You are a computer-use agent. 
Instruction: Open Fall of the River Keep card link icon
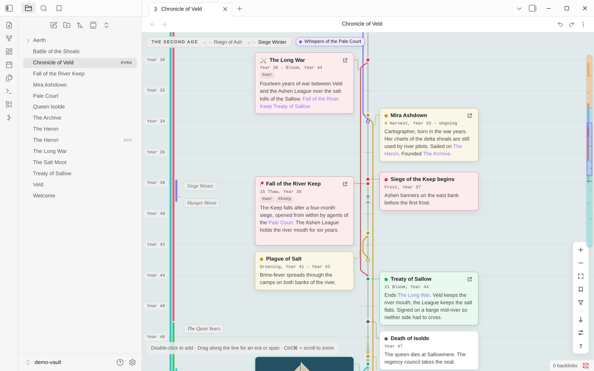[x=345, y=184]
